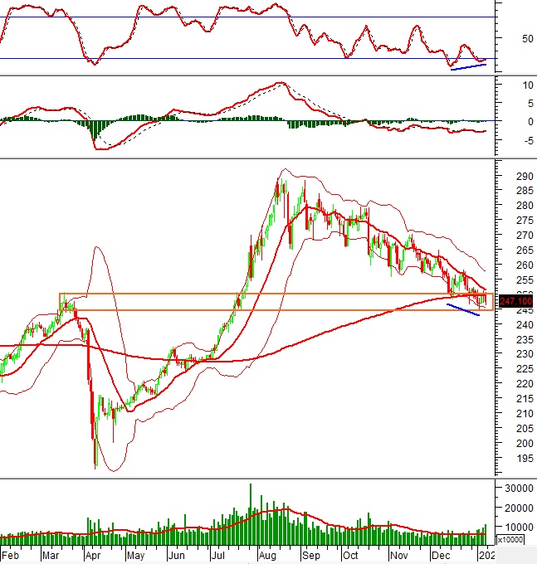Click the Feb label on the time axis
537x564 pixels.
[12, 553]
